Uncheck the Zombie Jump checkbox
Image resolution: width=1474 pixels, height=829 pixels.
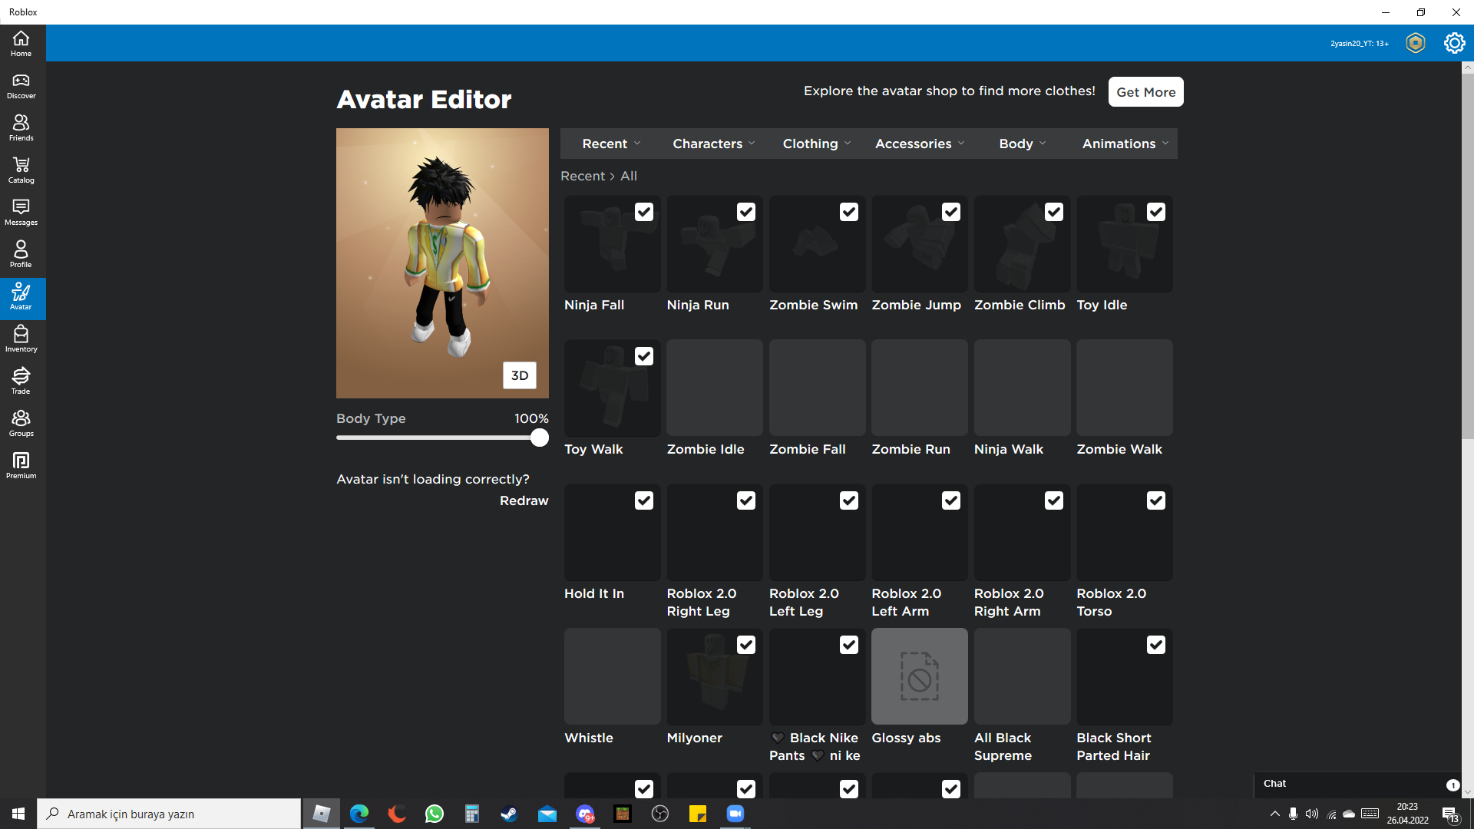tap(951, 212)
